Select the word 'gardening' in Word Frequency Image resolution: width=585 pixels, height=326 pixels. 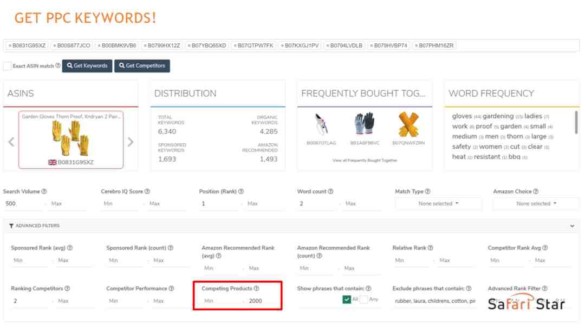coord(498,116)
